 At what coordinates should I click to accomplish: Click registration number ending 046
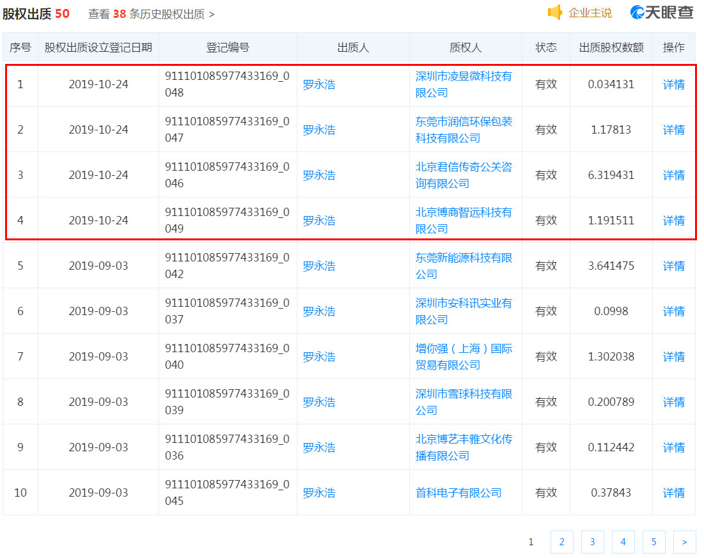[x=227, y=175]
